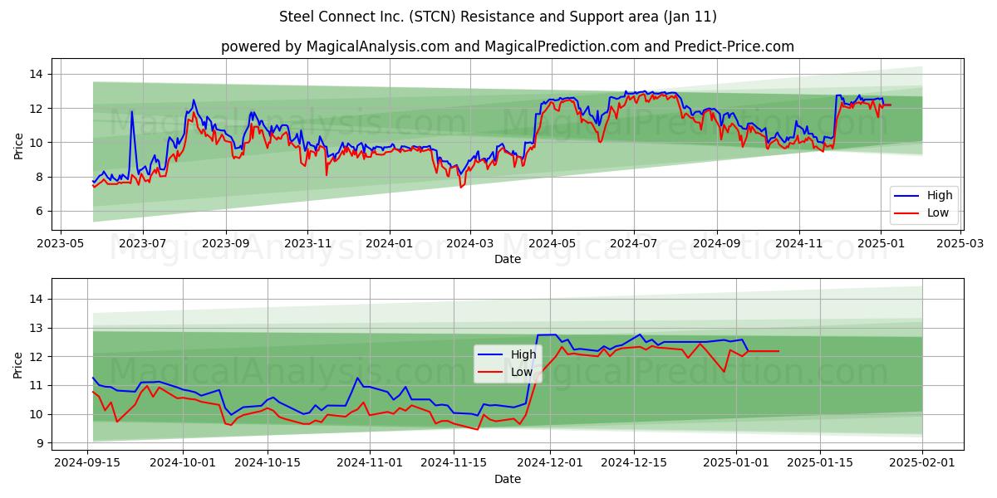Click the top chart 'Date' axis label
Screen dimensions: 997x498
[508, 259]
